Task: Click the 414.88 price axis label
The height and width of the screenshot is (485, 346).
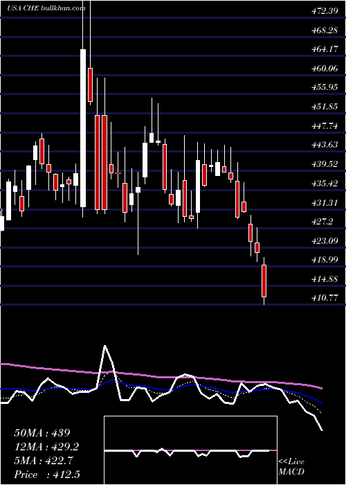Action: click(x=325, y=279)
